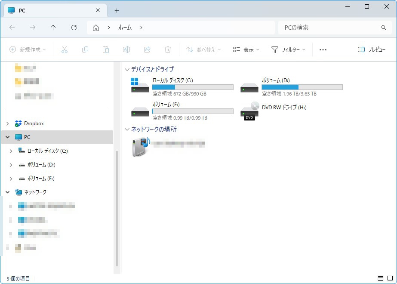Click the PCの検索 search box
The image size is (397, 284).
(x=329, y=28)
